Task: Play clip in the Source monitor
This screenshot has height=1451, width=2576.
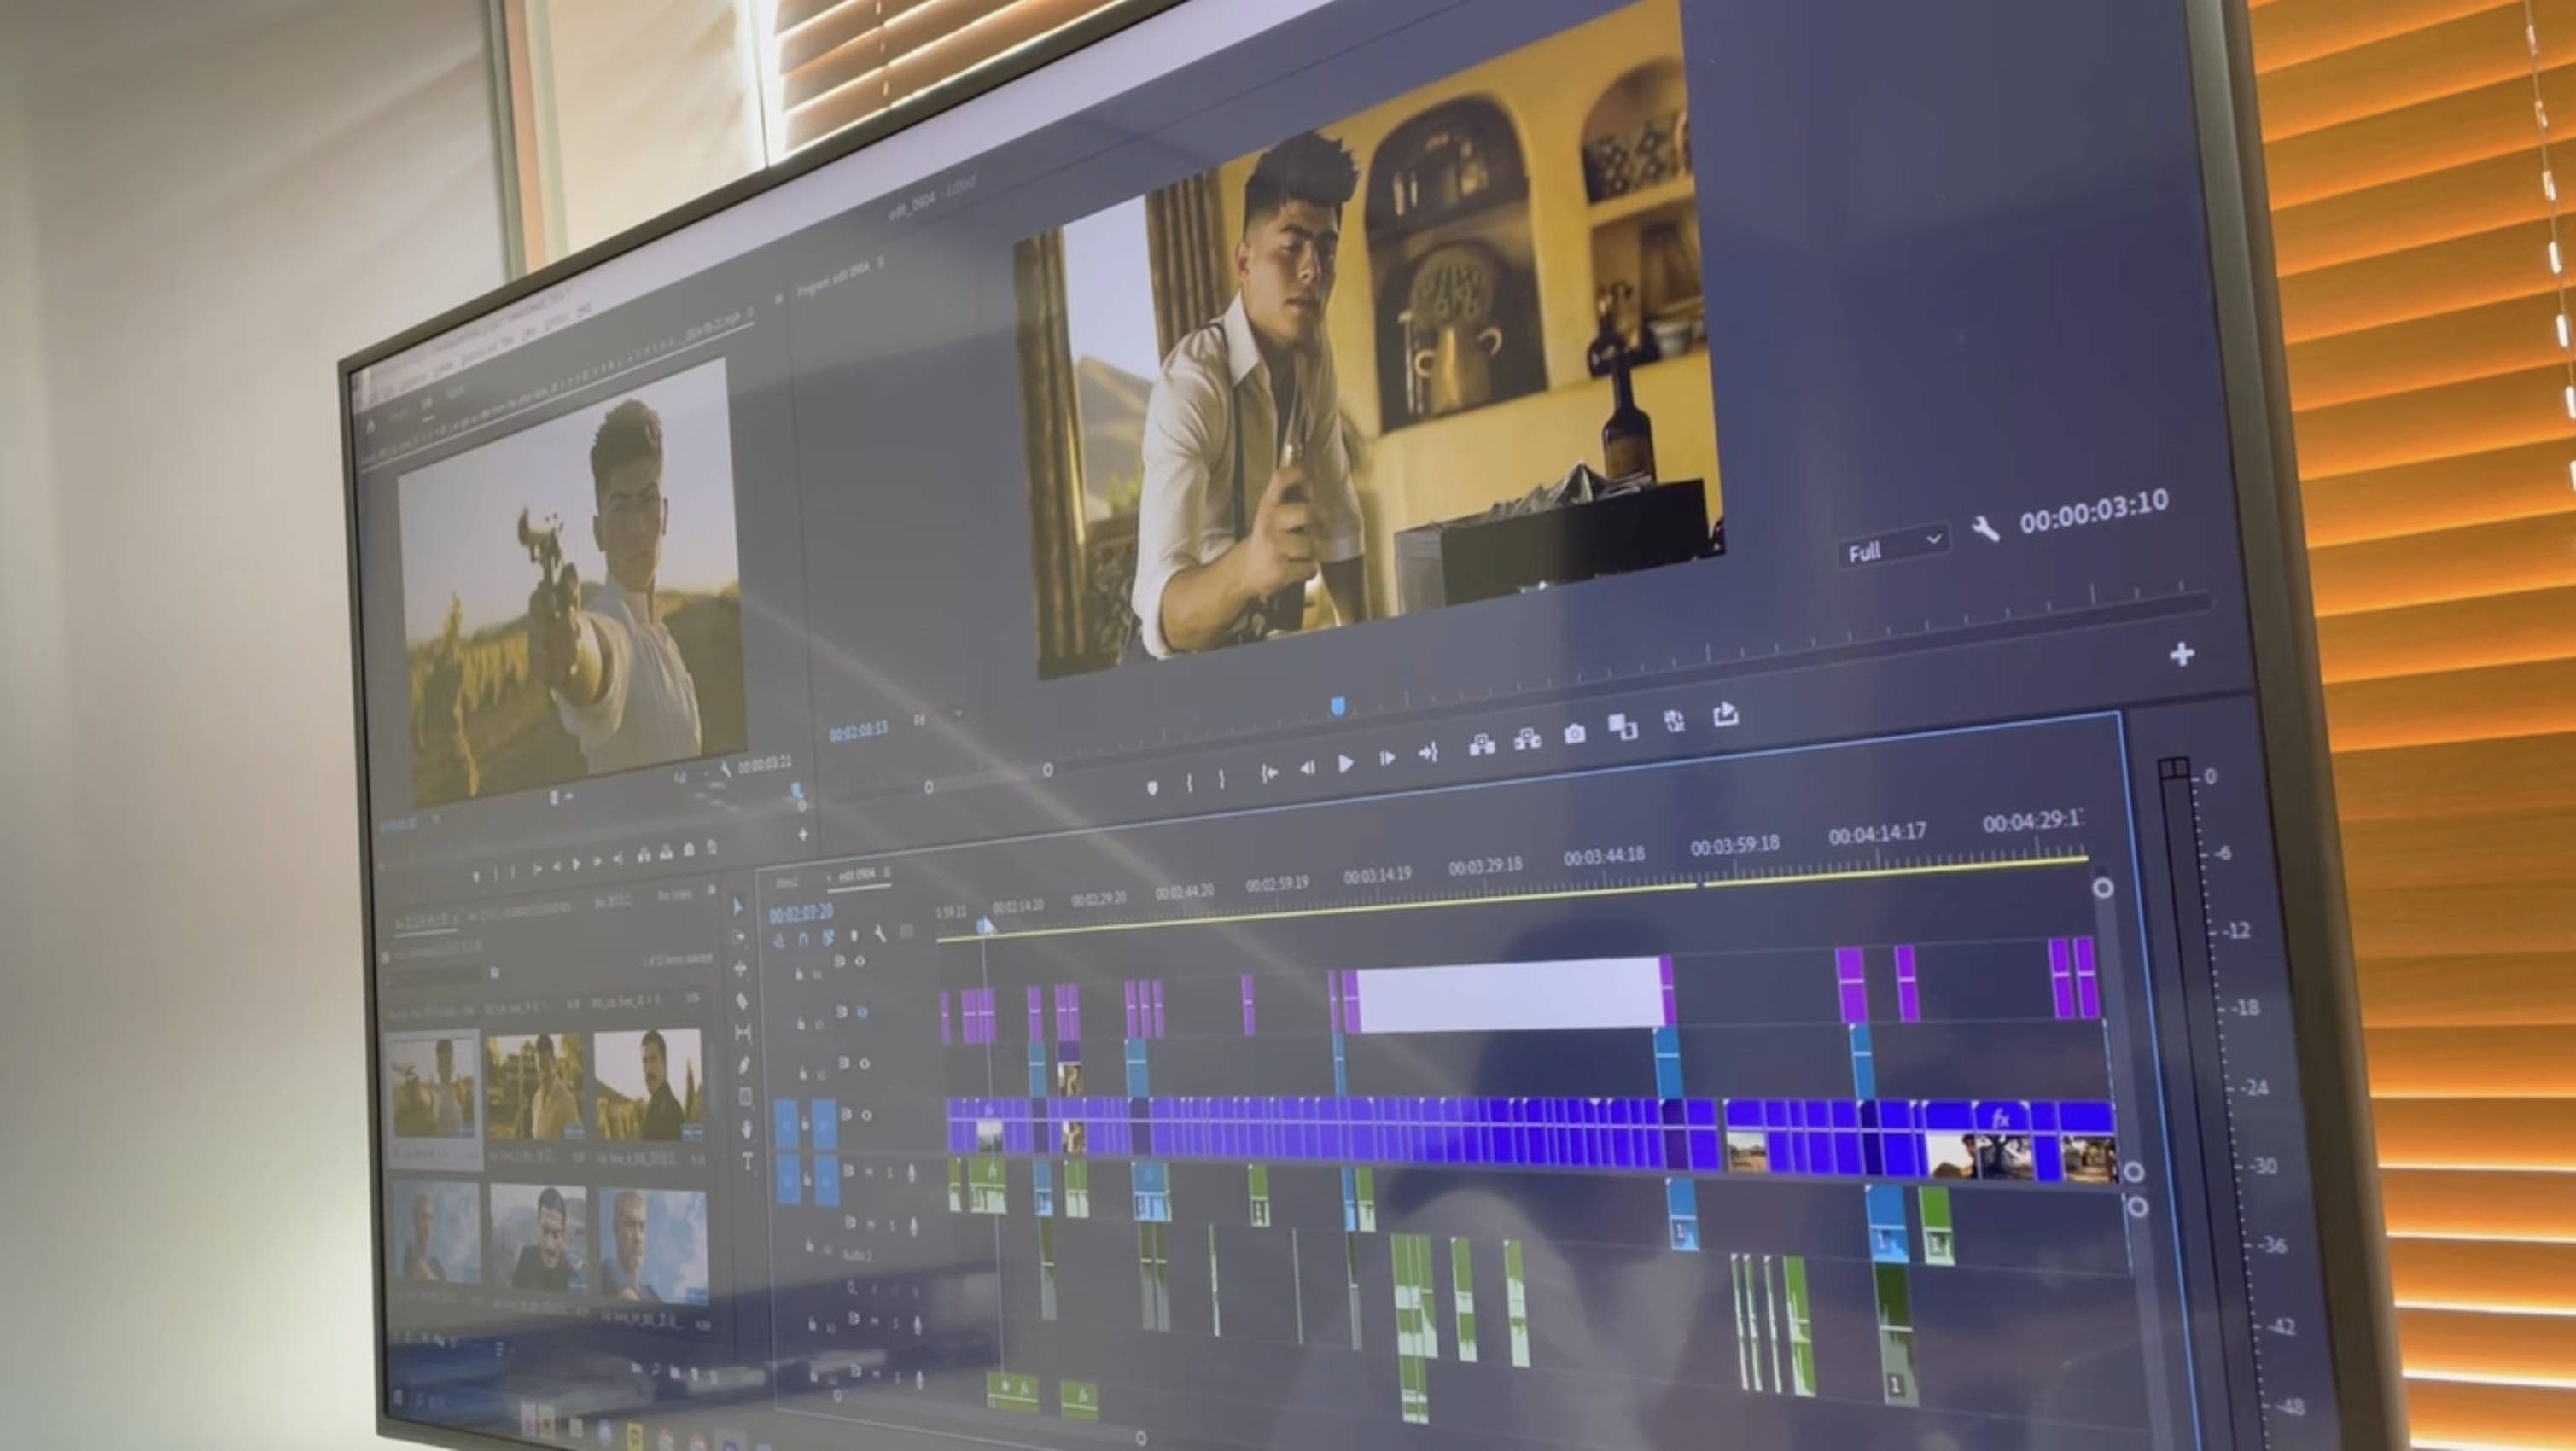Action: click(x=576, y=864)
